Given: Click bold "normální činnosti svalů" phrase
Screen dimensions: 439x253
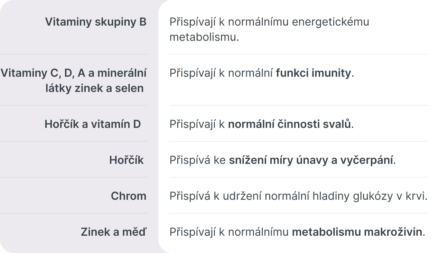Looking at the screenshot, I should [x=289, y=124].
